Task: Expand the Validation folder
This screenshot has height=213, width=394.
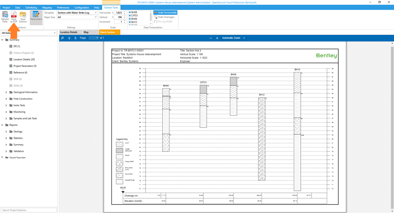Action: (6, 151)
